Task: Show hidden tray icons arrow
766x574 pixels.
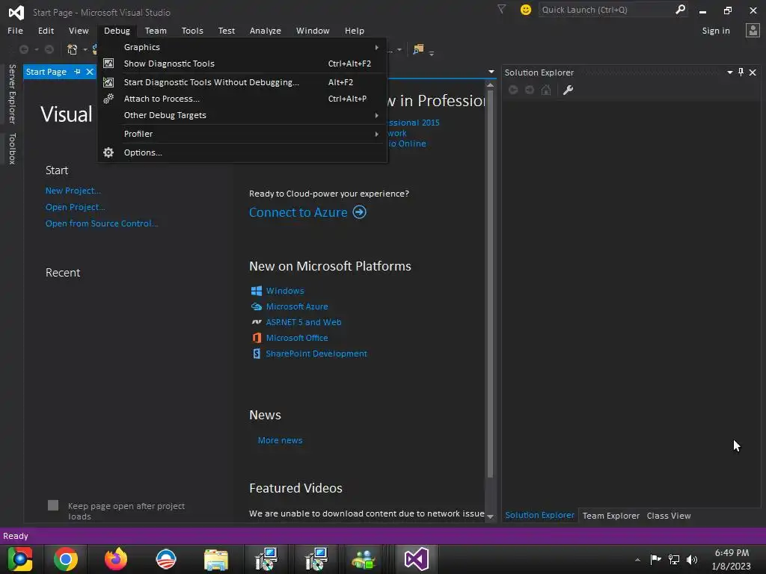Action: point(637,560)
